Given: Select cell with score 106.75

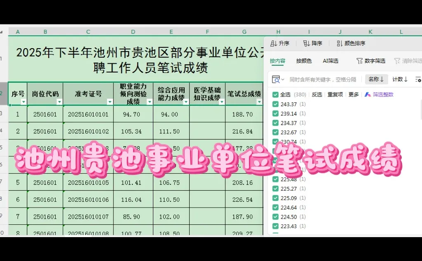Looking at the screenshot, I should pos(171,182).
